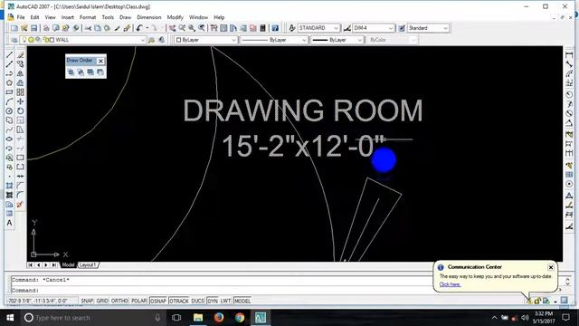Open Layer Properties Manager icon
This screenshot has width=579, height=326.
14,40
